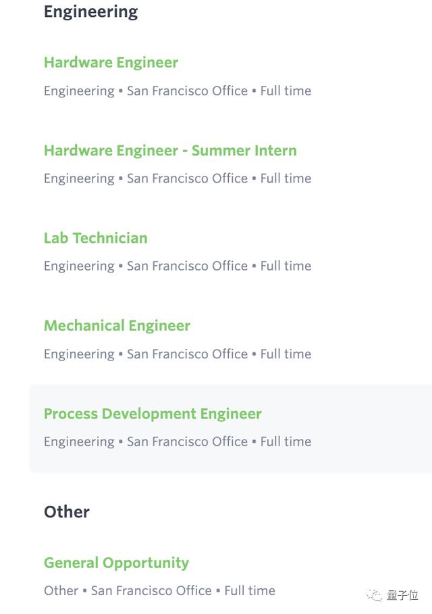Click details line under Summer Intern title
Viewport: 432px width, 614px height.
point(178,179)
